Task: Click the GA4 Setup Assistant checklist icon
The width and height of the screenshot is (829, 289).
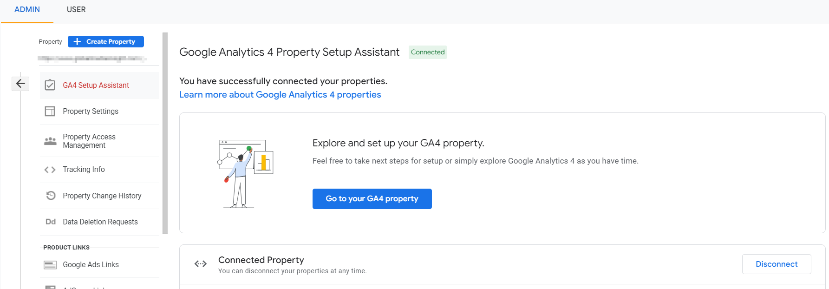Action: coord(50,85)
